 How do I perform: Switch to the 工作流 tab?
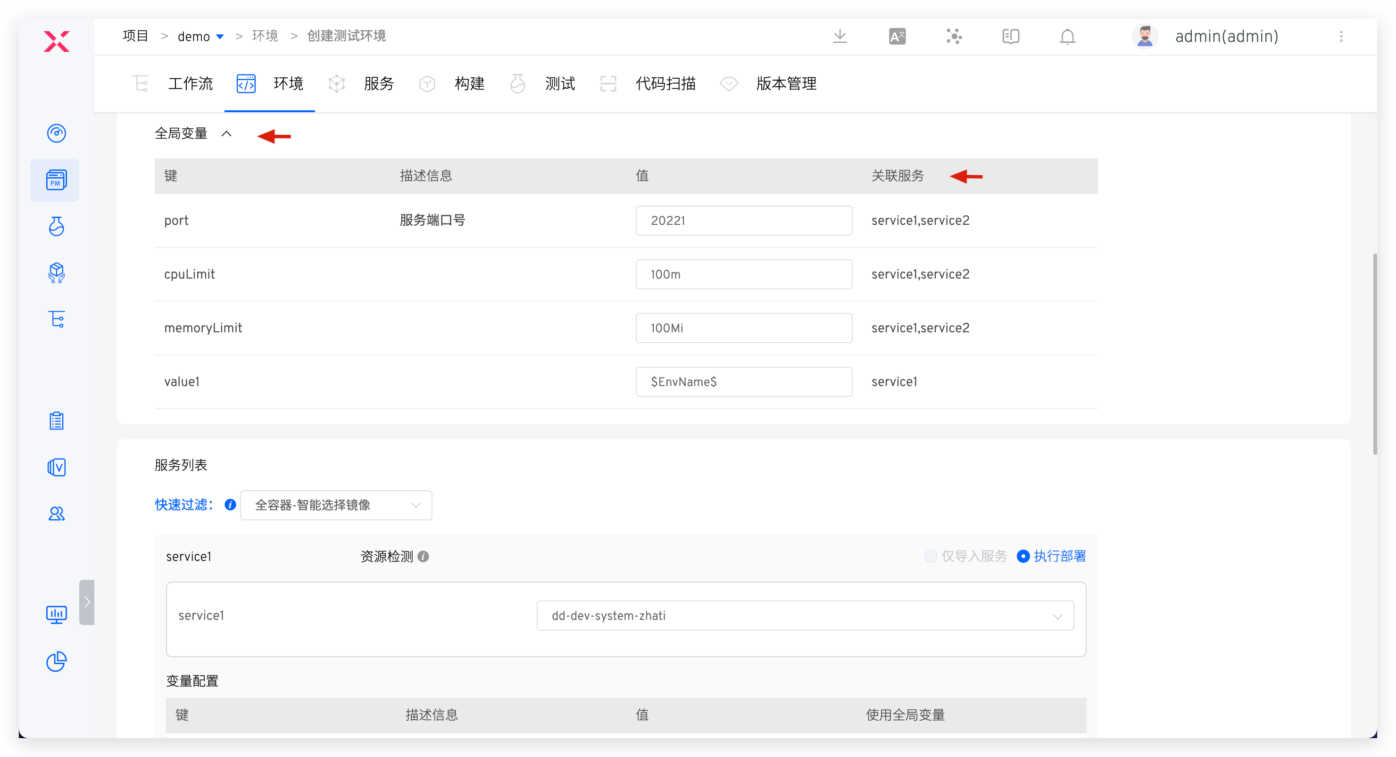point(190,83)
